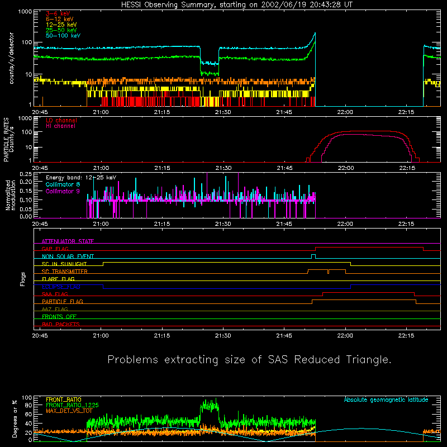Viewport: 447px width, 447px height.
Task: Click the LO channel legend label
Action: (x=61, y=120)
